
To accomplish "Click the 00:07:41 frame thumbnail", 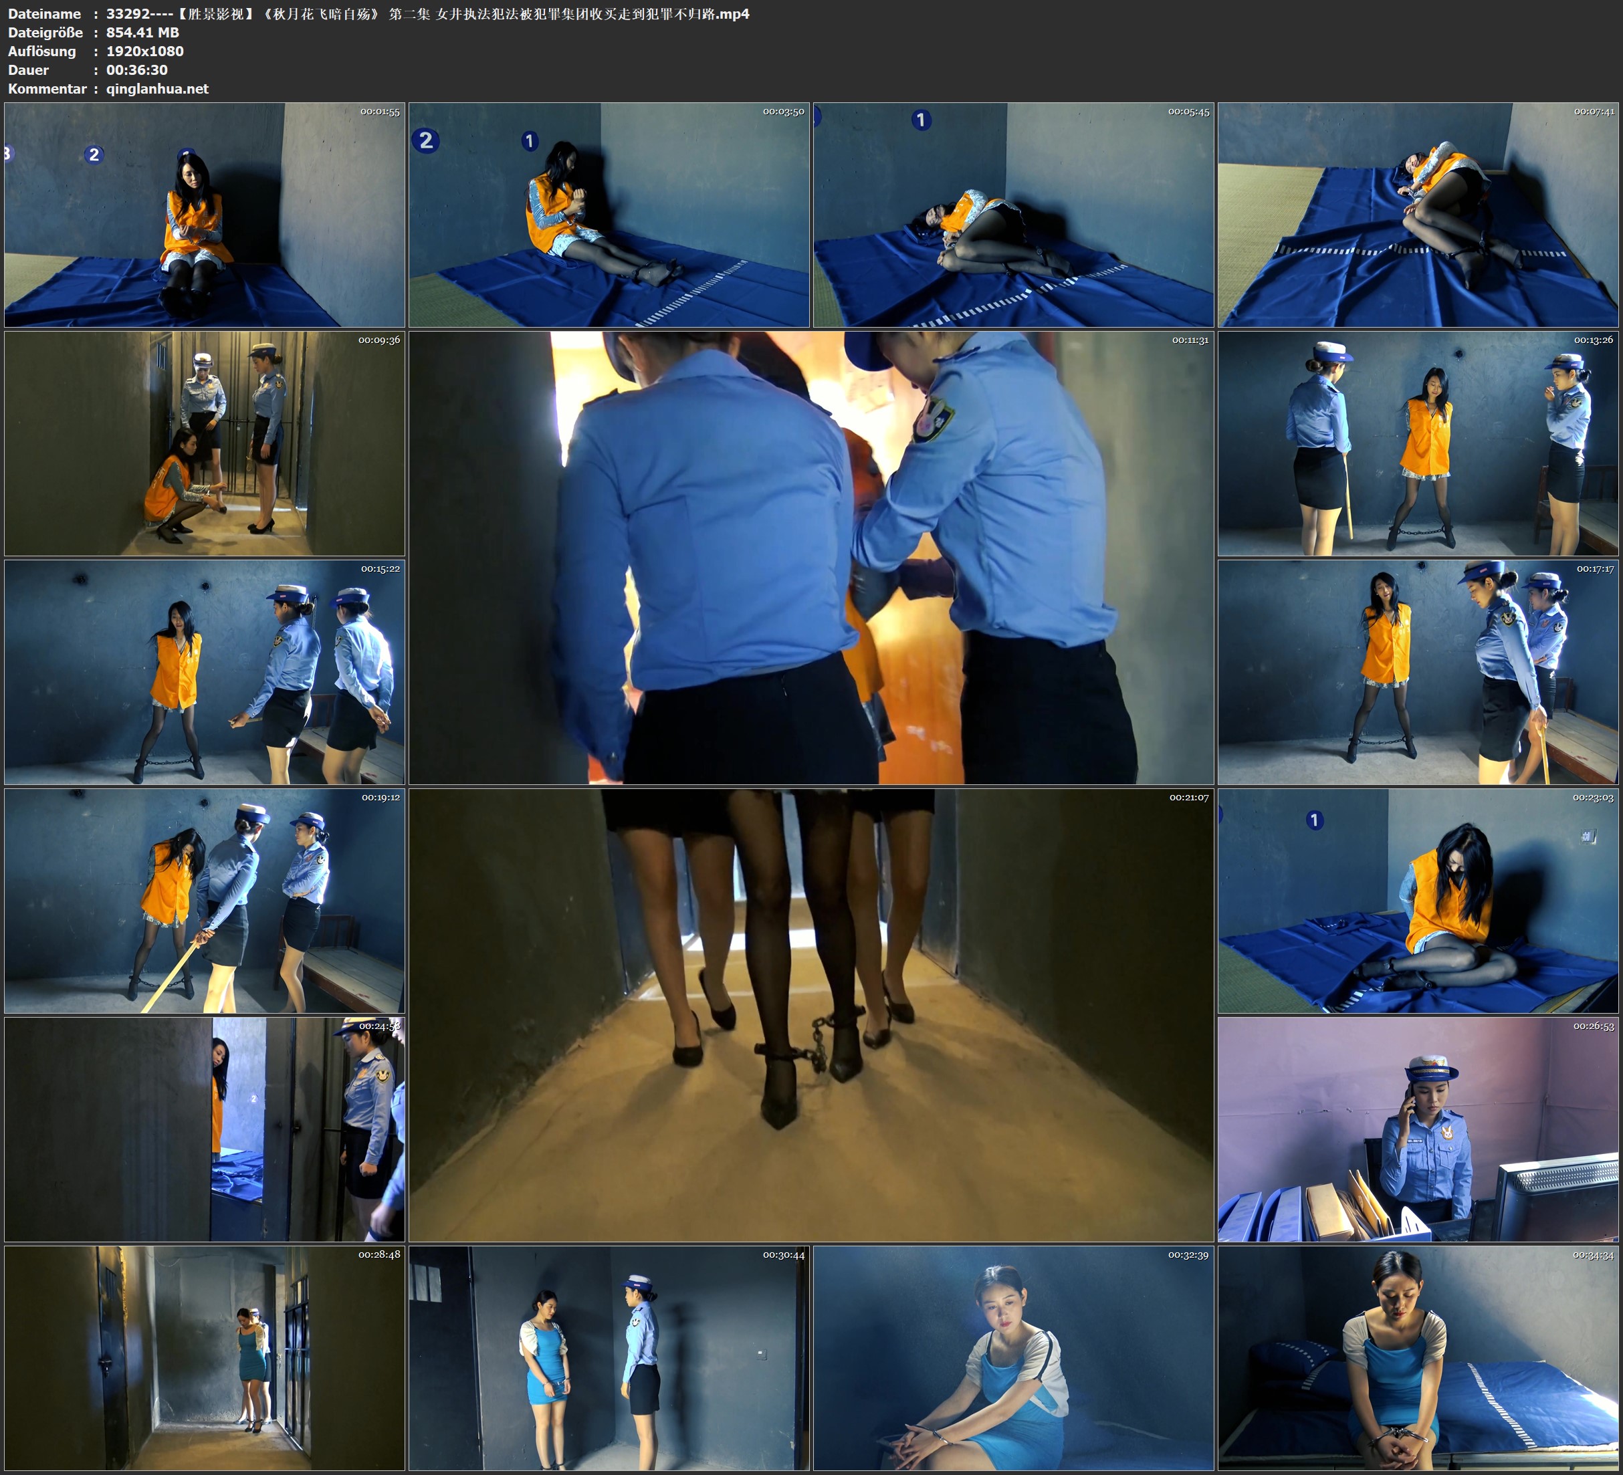I will pyautogui.click(x=1418, y=214).
